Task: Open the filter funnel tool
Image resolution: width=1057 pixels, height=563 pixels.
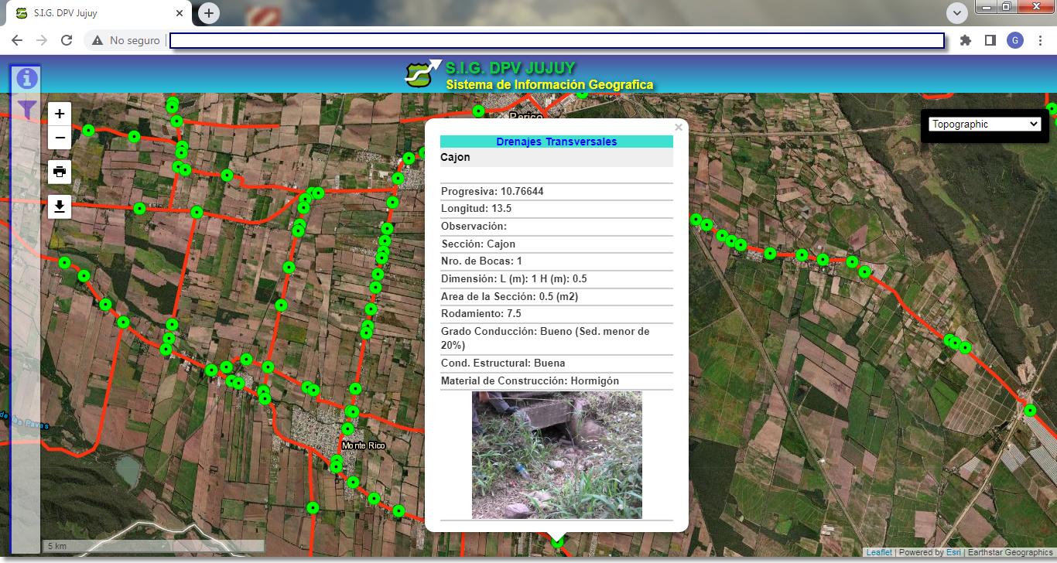Action: pyautogui.click(x=27, y=109)
